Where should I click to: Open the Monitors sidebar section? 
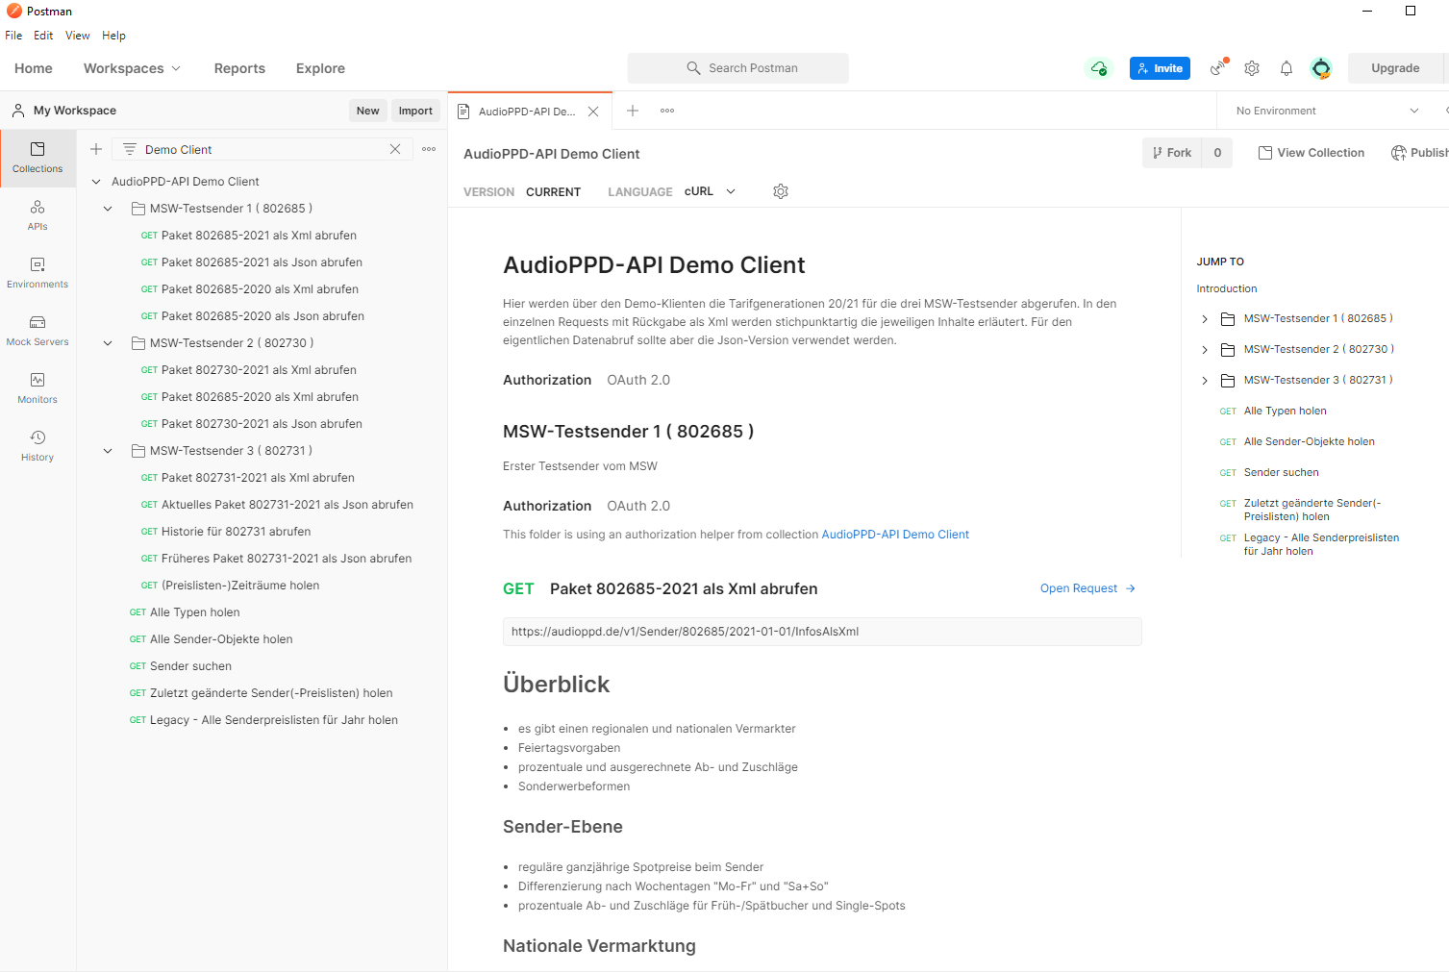pos(37,388)
